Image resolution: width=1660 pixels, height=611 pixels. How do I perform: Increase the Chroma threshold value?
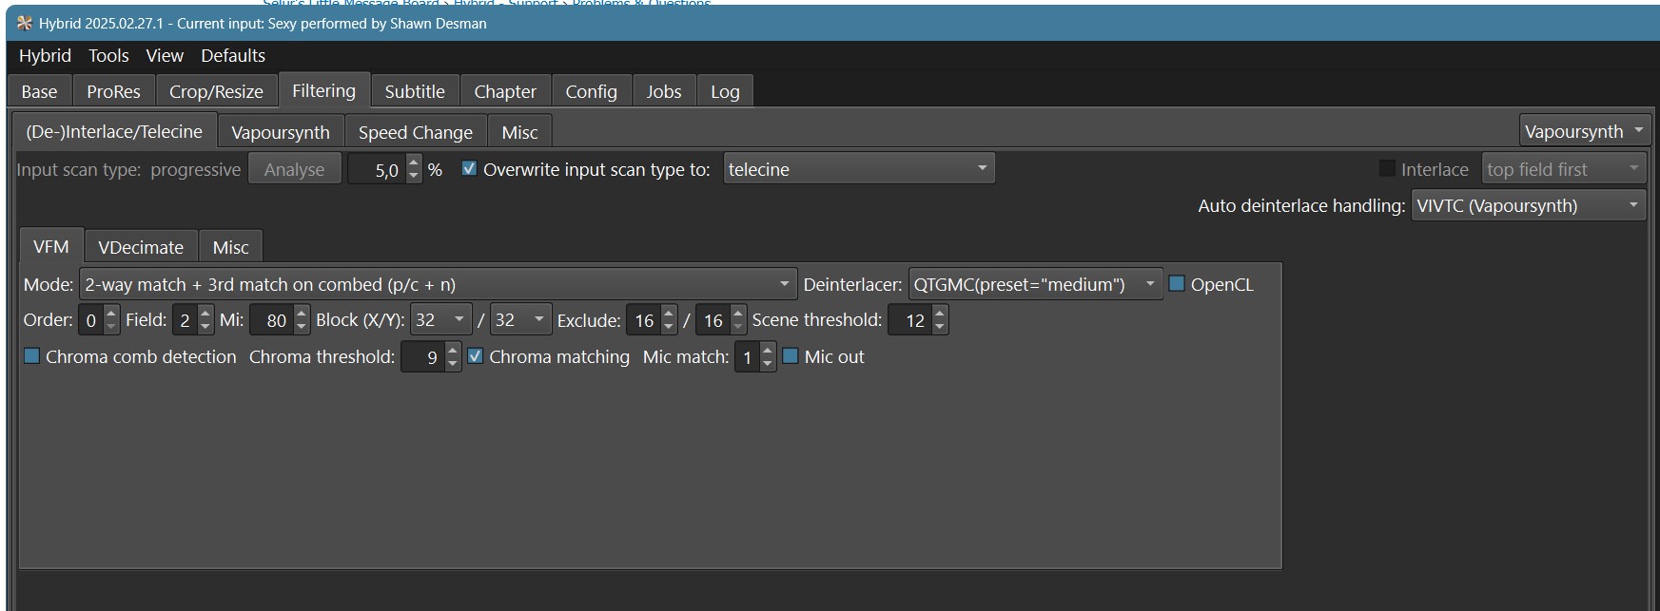tap(453, 351)
